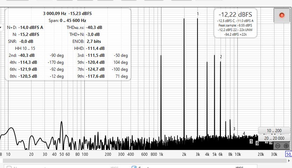Click the SNR -0,0 dB value
292x168 pixels.
pyautogui.click(x=26, y=41)
